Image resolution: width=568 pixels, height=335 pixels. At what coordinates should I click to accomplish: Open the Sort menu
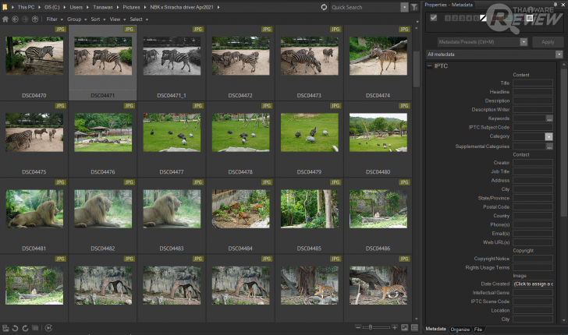pyautogui.click(x=96, y=19)
